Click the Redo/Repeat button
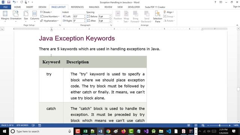This screenshot has height=135, width=240. click(x=22, y=2)
